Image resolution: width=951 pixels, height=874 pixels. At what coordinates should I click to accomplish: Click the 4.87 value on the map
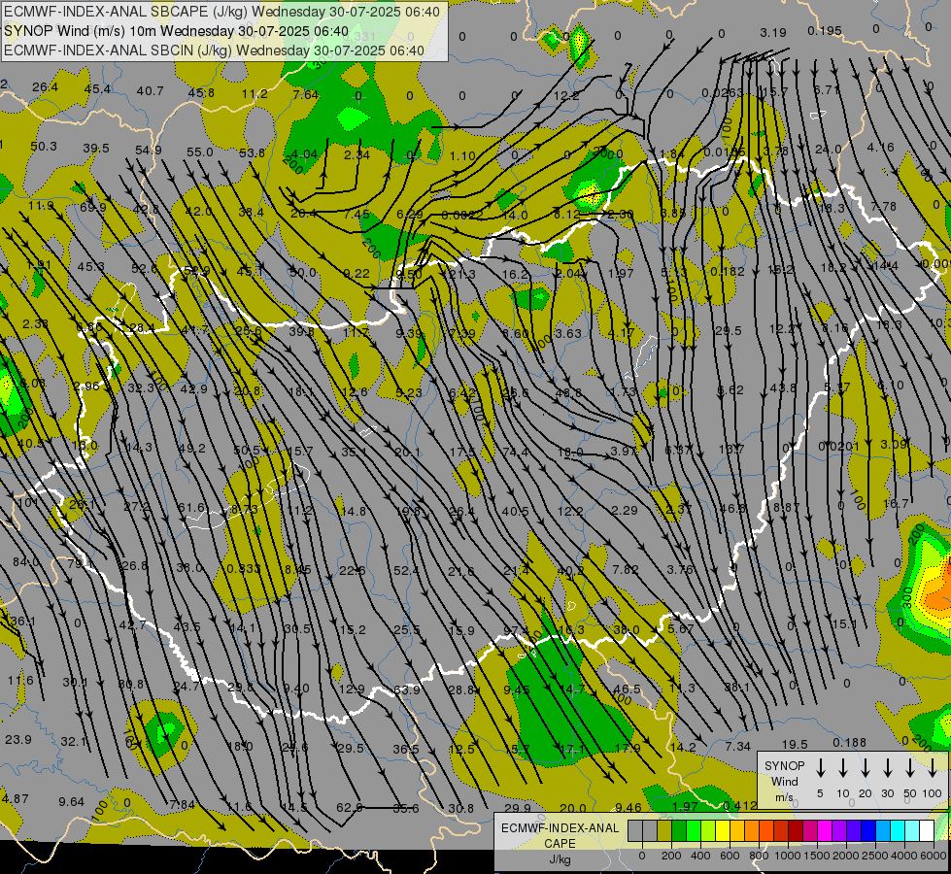point(16,798)
